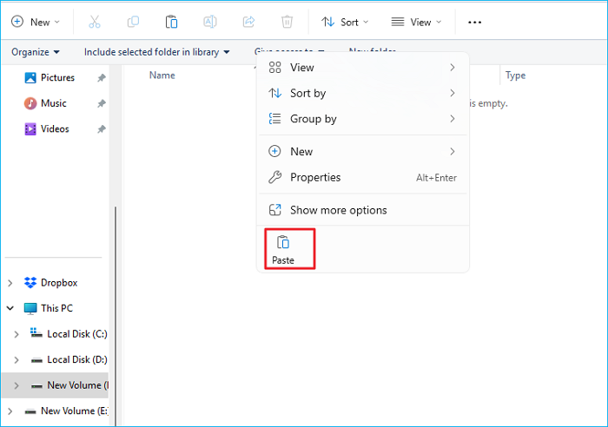Collapse the This PC tree node

point(10,308)
